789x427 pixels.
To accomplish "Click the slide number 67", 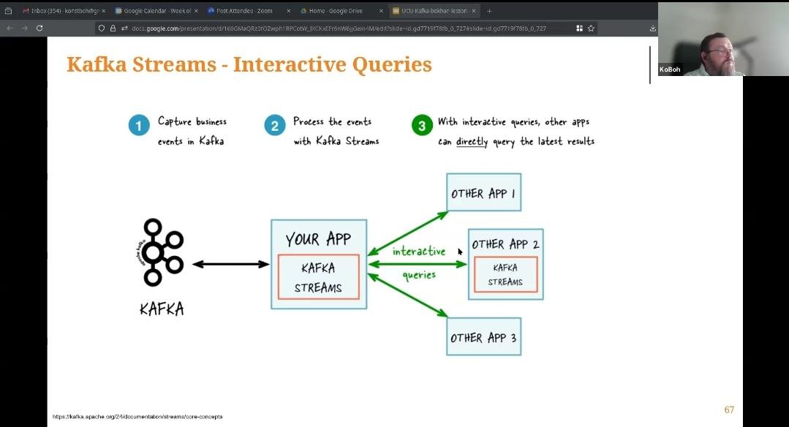I will [x=729, y=410].
